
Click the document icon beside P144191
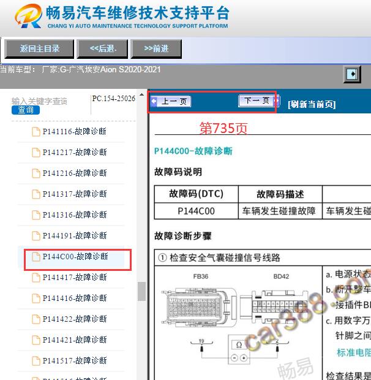(x=36, y=236)
